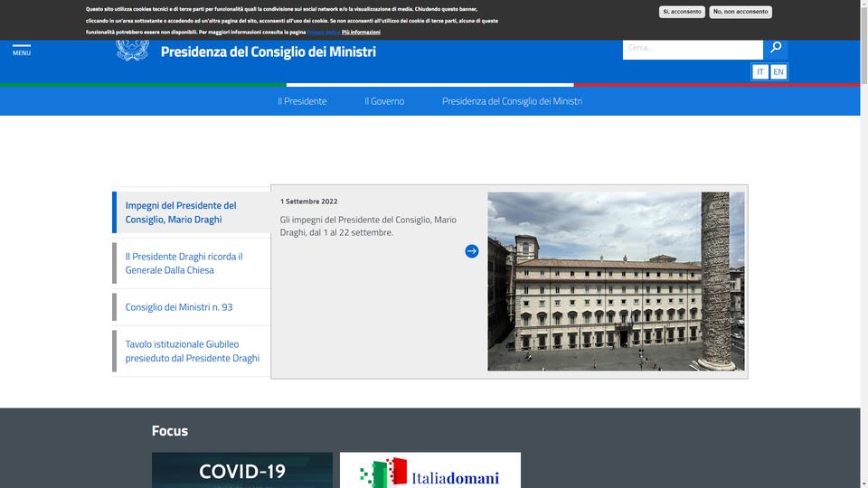Click the Focus section heading
This screenshot has width=868, height=488.
coord(170,430)
